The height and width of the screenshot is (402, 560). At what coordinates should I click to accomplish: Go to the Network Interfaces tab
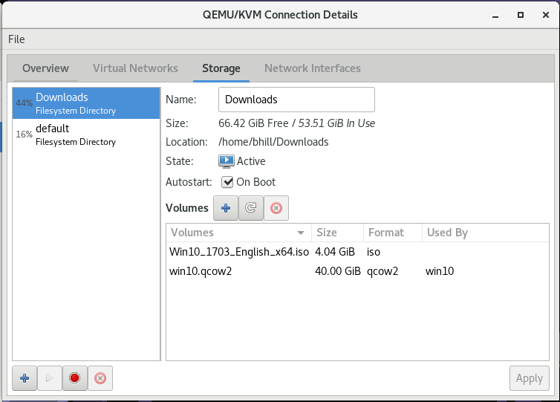tap(313, 68)
